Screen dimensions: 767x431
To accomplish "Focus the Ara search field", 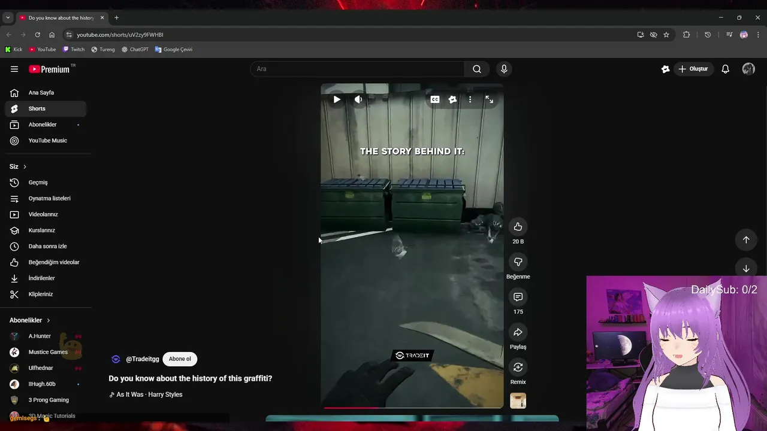I will click(x=357, y=69).
